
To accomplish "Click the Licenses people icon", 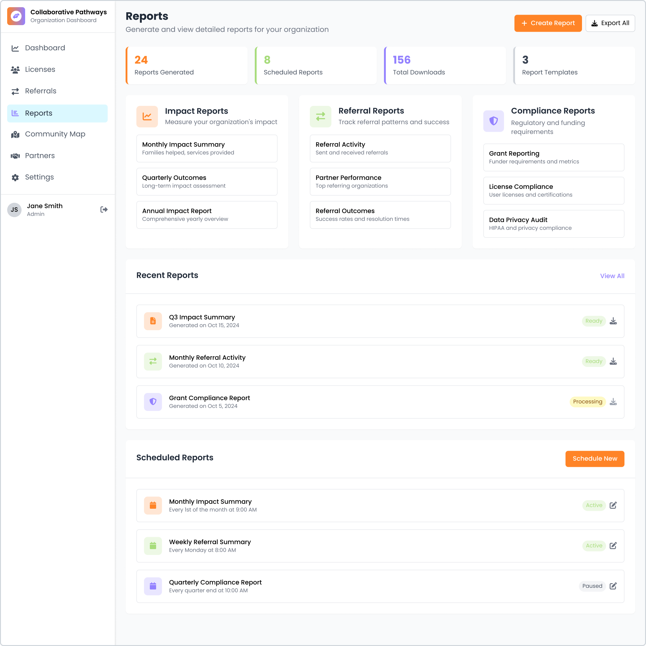I will tap(15, 69).
